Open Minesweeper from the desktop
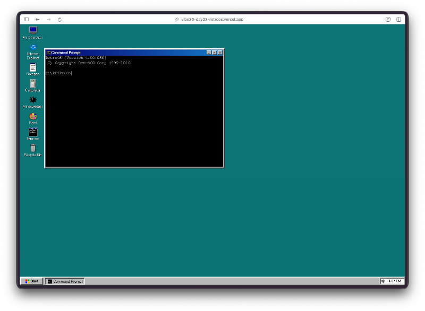This screenshot has height=311, width=425. point(32,100)
